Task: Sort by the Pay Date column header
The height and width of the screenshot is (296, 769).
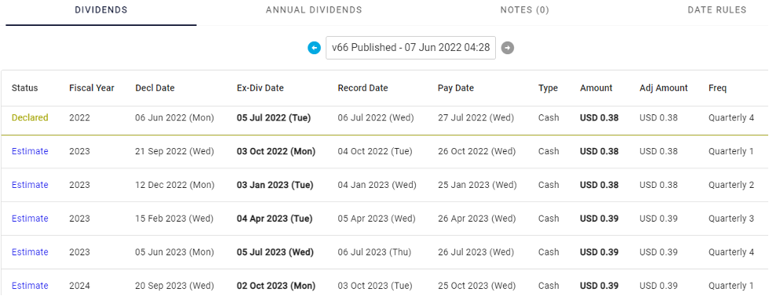Action: click(456, 88)
